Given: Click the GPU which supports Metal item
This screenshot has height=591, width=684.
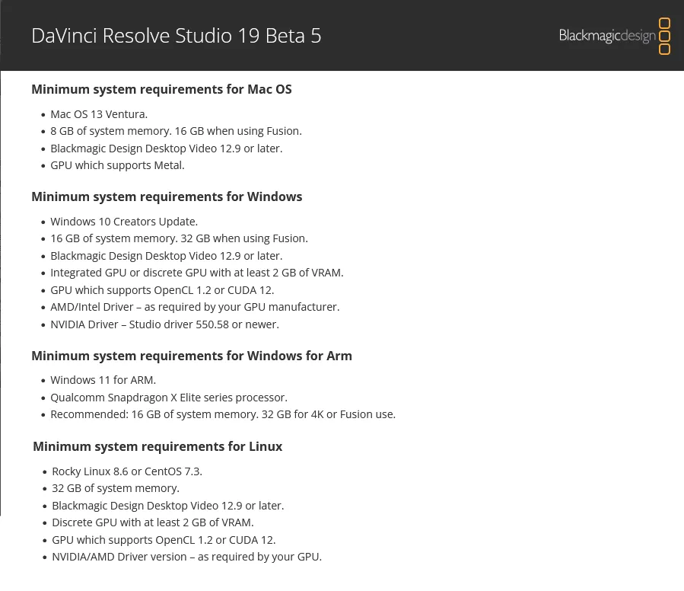Looking at the screenshot, I should [x=117, y=165].
